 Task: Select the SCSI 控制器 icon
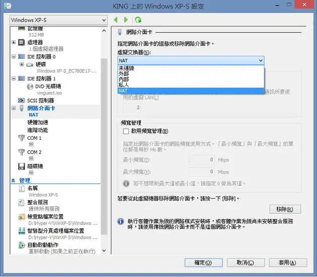[x=22, y=101]
